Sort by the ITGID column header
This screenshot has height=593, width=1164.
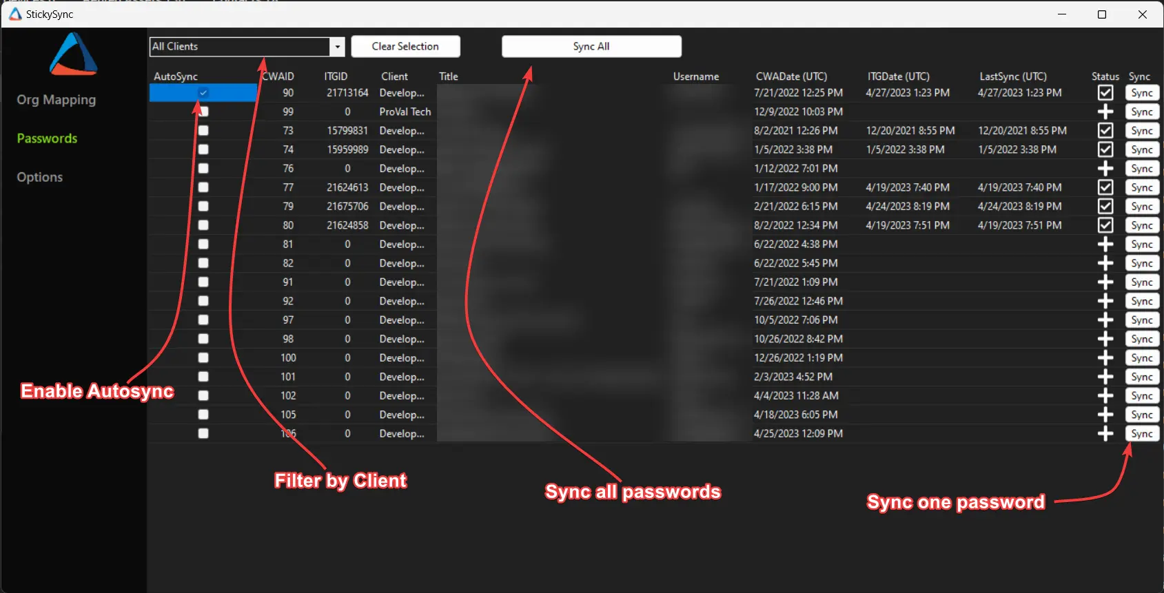tap(336, 76)
